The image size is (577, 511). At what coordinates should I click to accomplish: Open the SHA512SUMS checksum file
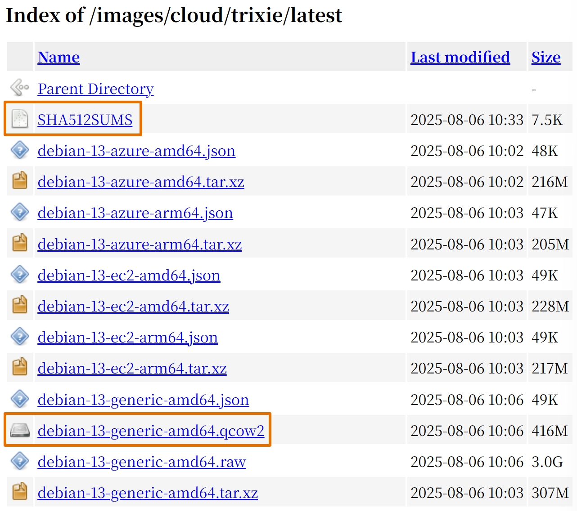(85, 120)
